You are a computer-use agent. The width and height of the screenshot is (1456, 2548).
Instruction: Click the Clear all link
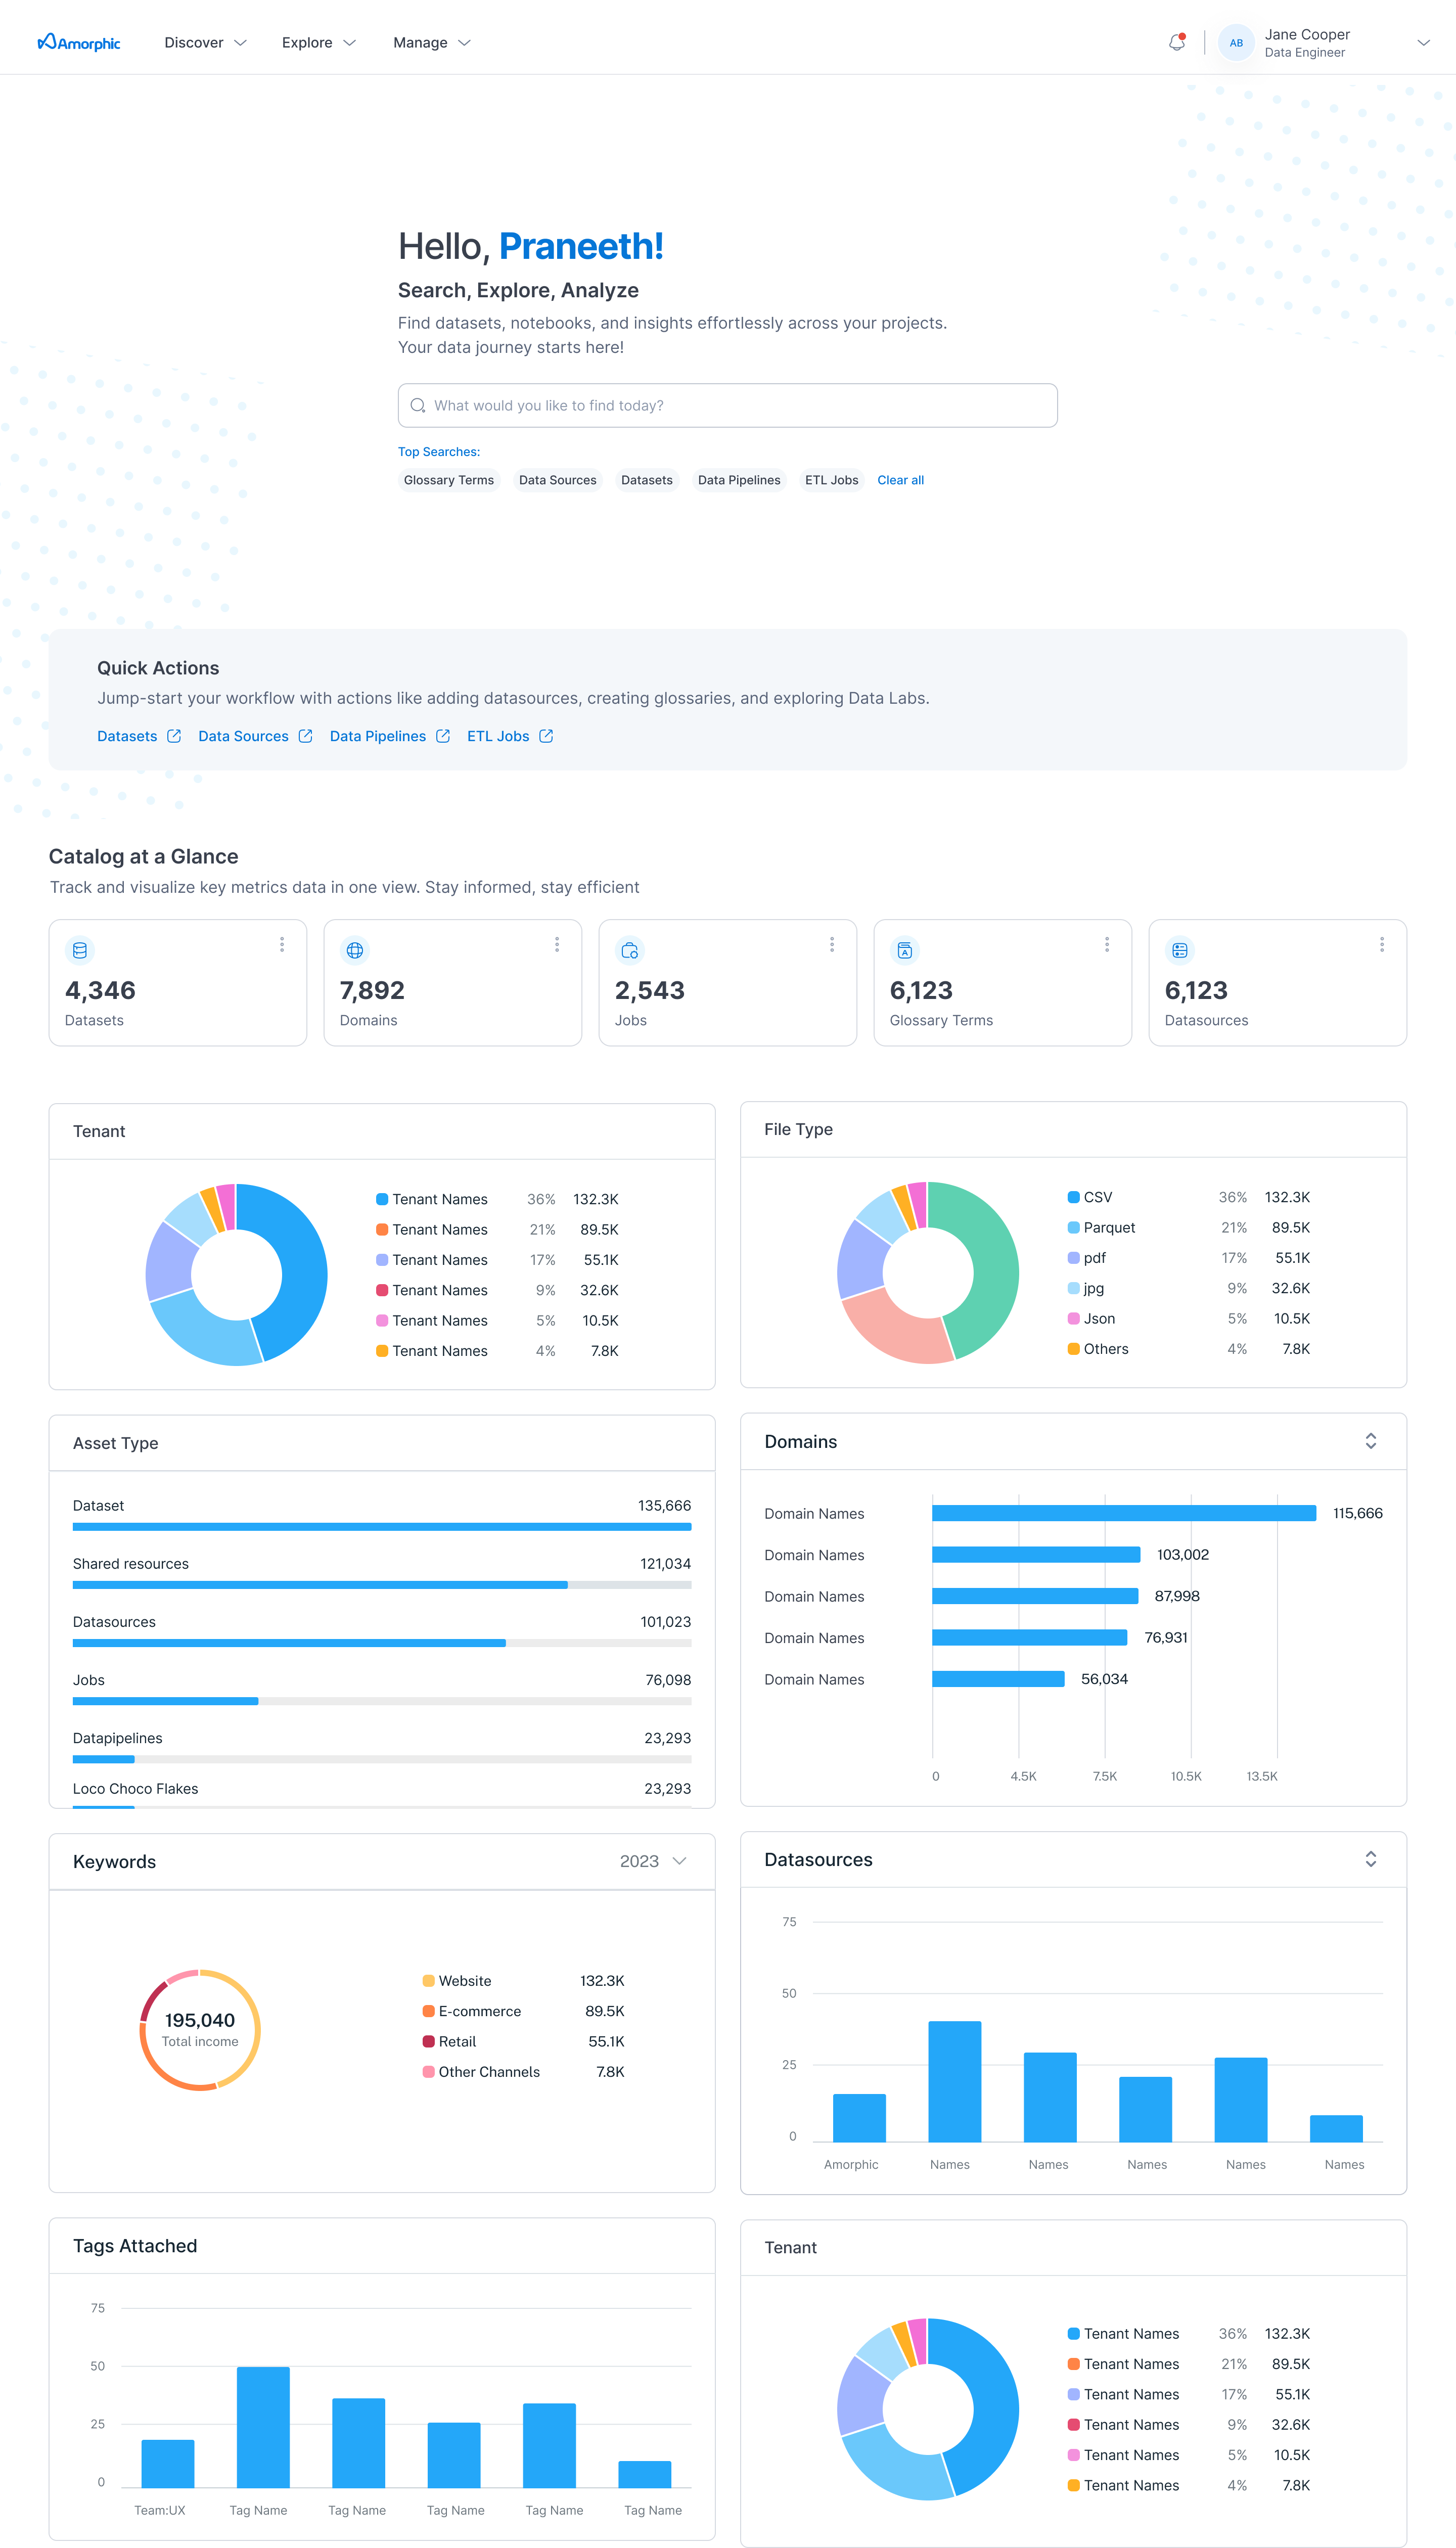coord(900,480)
